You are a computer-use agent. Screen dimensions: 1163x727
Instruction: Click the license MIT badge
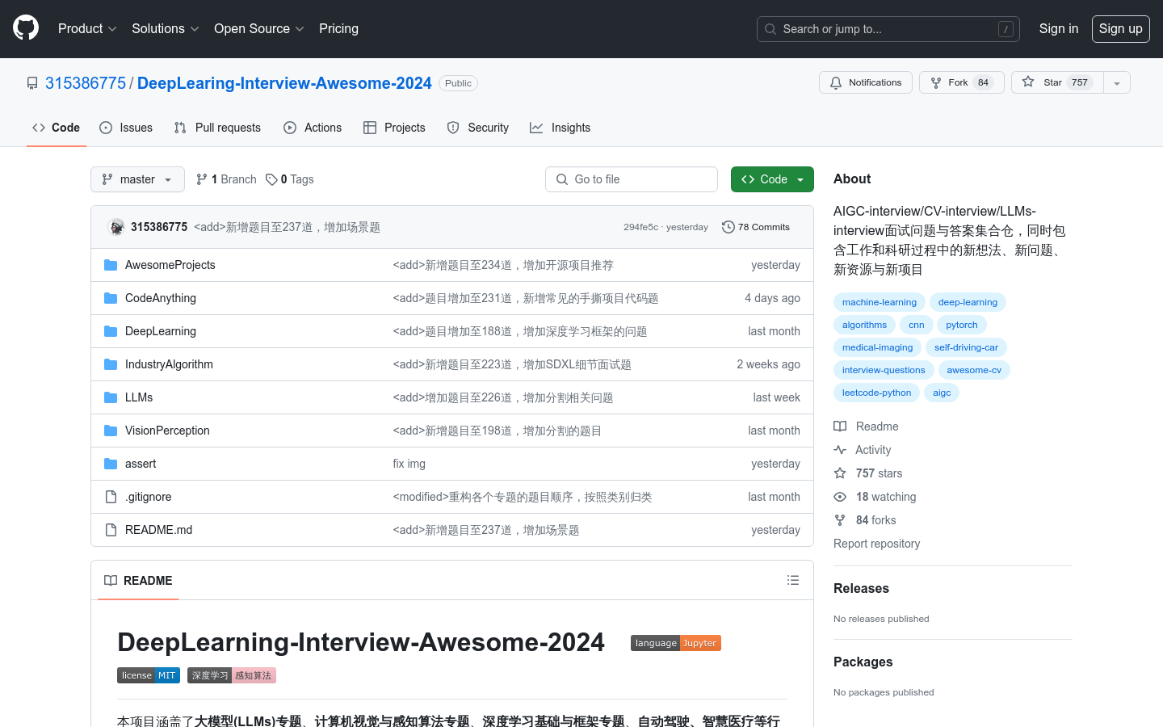click(149, 675)
